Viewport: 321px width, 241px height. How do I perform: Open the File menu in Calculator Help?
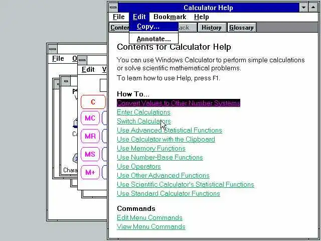118,17
